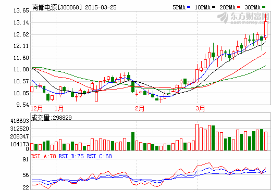Click the 22 RSI axis label
This screenshot has width=271, height=190.
pos(26,187)
